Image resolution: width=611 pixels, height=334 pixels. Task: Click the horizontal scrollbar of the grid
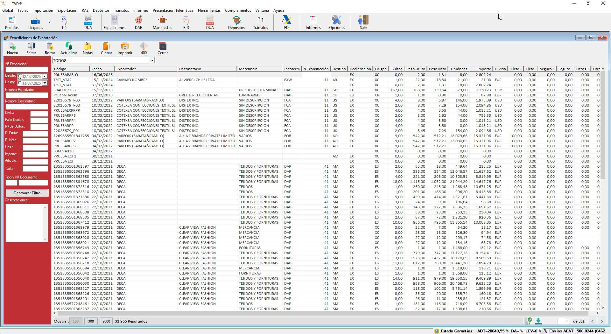coord(318,313)
